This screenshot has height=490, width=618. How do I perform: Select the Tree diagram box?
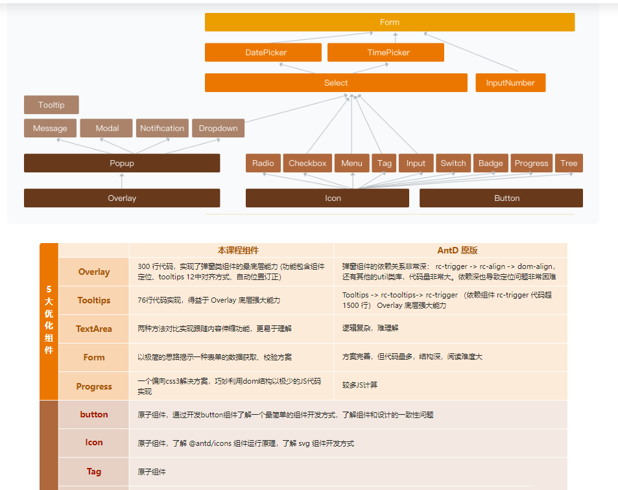[569, 163]
